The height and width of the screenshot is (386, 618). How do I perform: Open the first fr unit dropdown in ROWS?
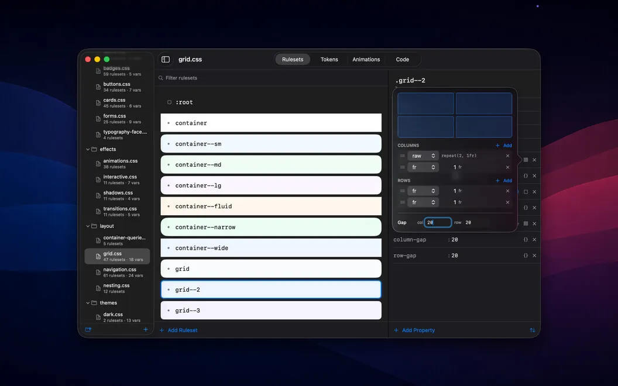pyautogui.click(x=423, y=191)
